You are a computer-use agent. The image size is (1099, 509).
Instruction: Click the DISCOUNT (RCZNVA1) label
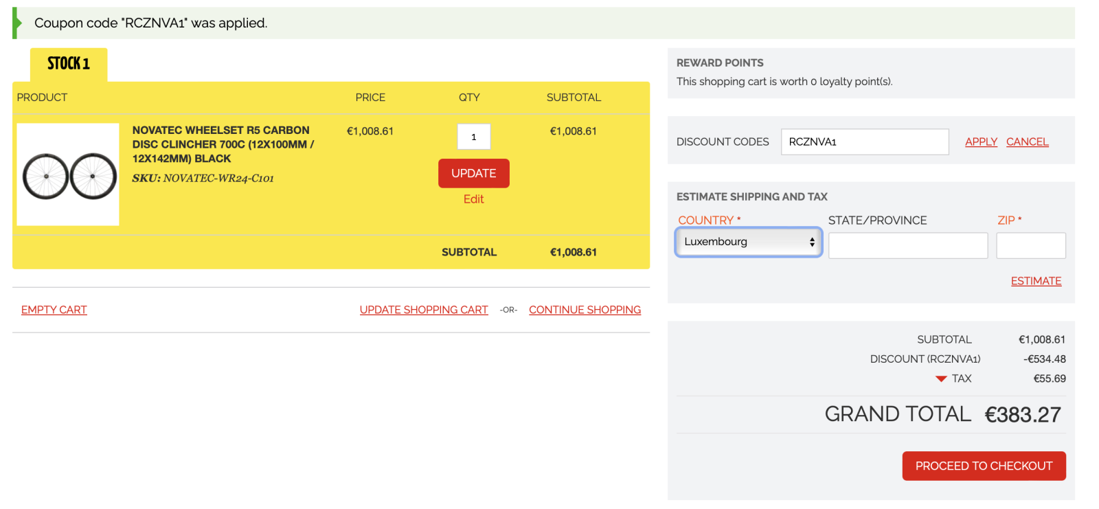(x=925, y=359)
